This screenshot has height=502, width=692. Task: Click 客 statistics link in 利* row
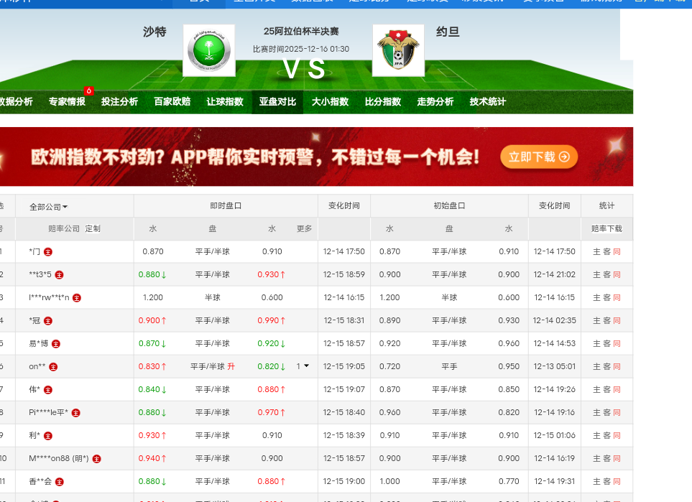606,436
